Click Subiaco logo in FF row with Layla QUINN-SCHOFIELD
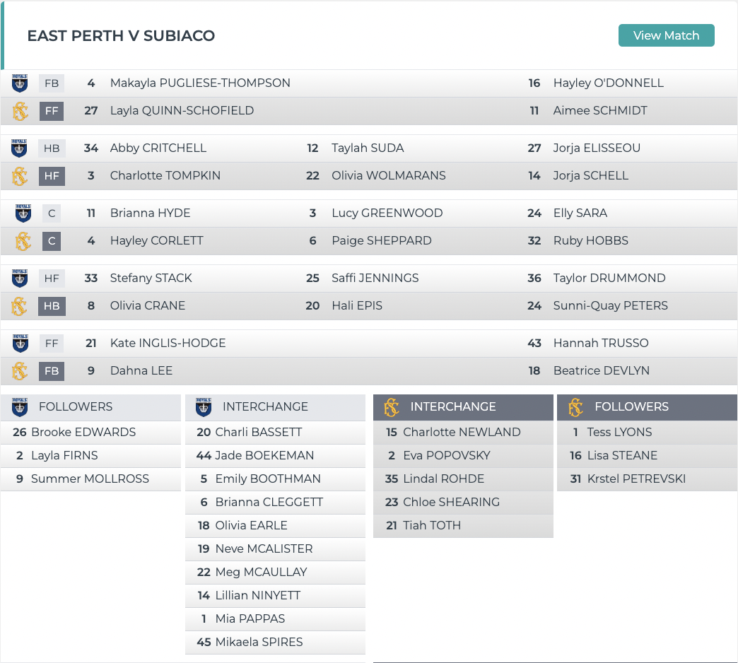 click(x=20, y=111)
